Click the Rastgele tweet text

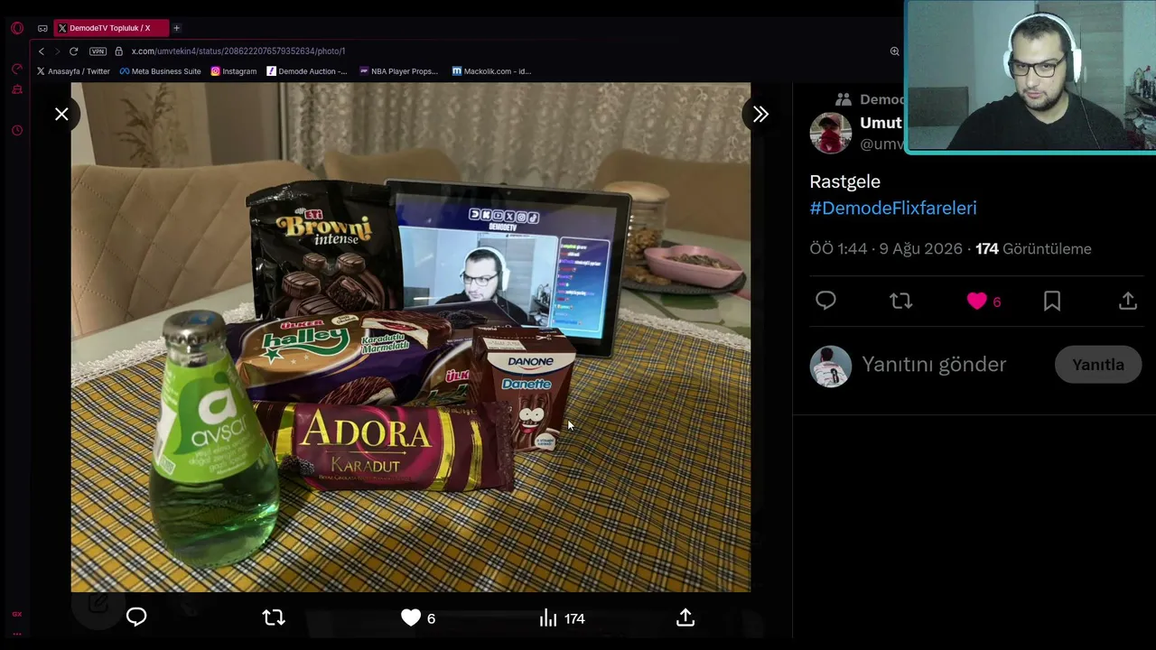click(844, 181)
